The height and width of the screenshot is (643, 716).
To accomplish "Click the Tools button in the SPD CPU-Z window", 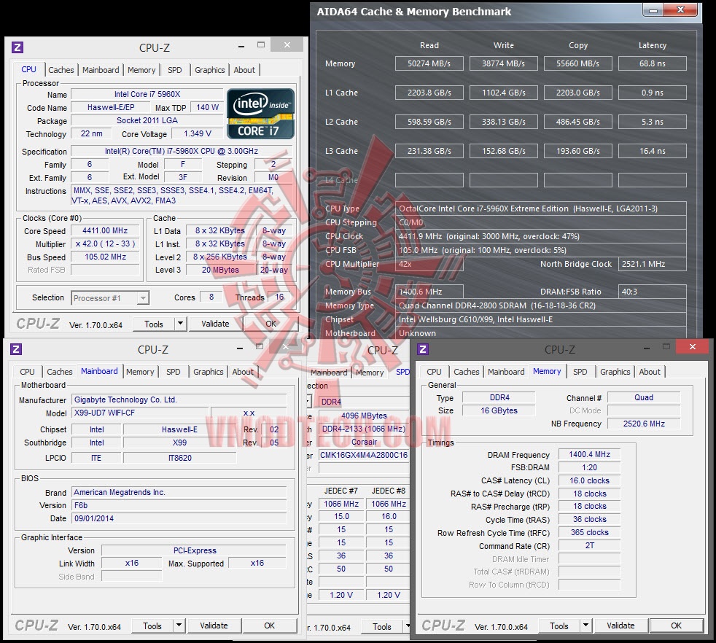I will click(x=382, y=627).
